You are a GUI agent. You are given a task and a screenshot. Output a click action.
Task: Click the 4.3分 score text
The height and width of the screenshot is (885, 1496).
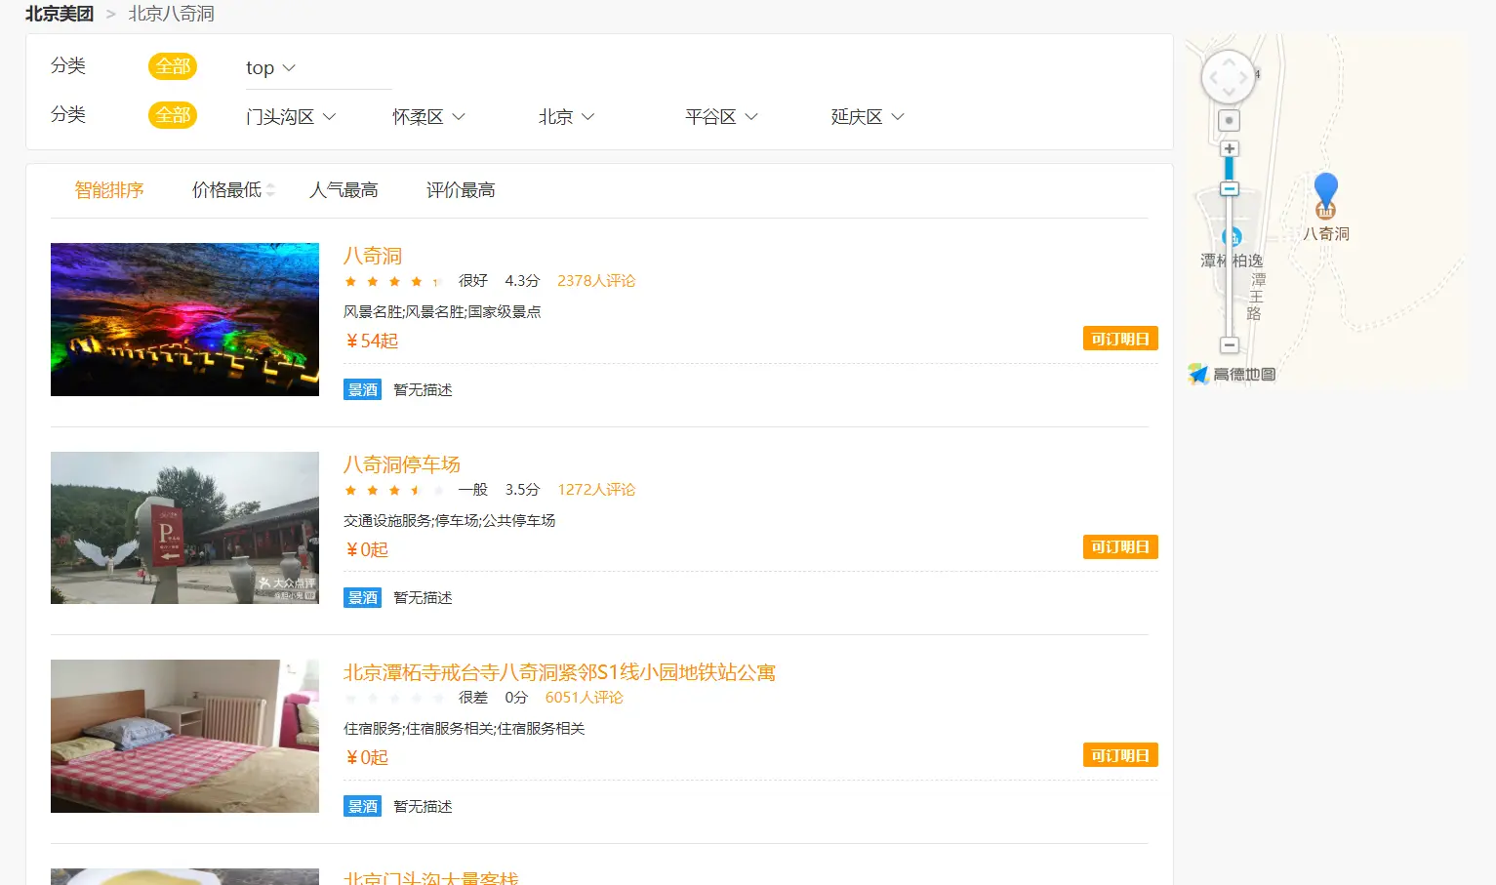click(x=522, y=281)
